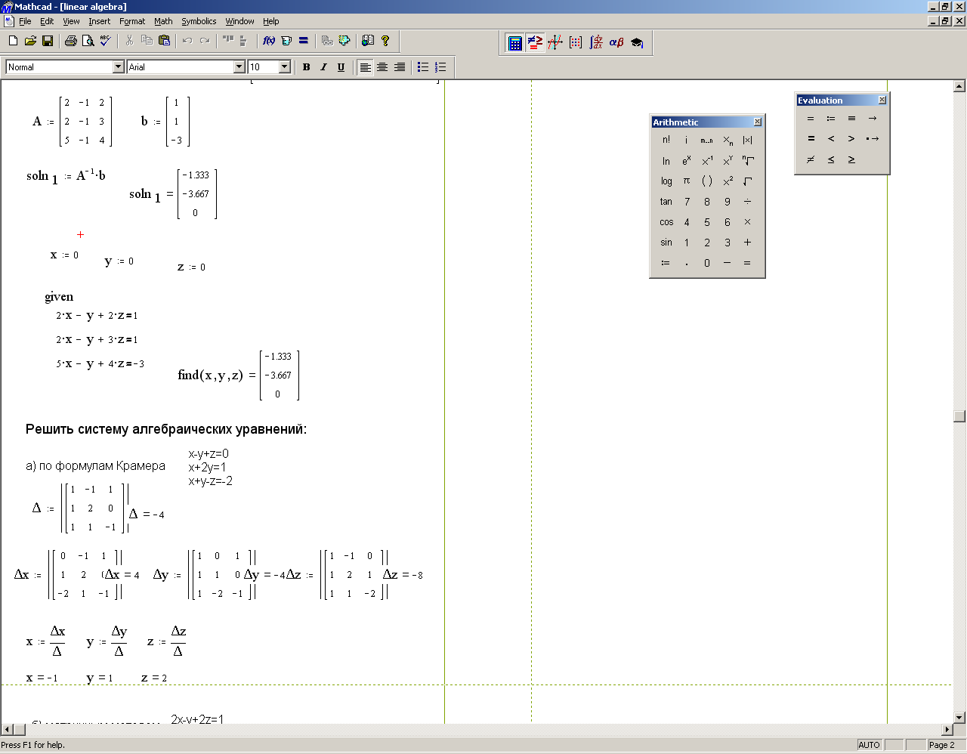Click the Programming palette graduation cap icon
Viewport: 967px width, 754px height.
pyautogui.click(x=637, y=42)
